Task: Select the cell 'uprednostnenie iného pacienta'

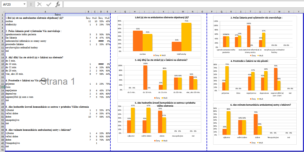Action: tap(45, 34)
